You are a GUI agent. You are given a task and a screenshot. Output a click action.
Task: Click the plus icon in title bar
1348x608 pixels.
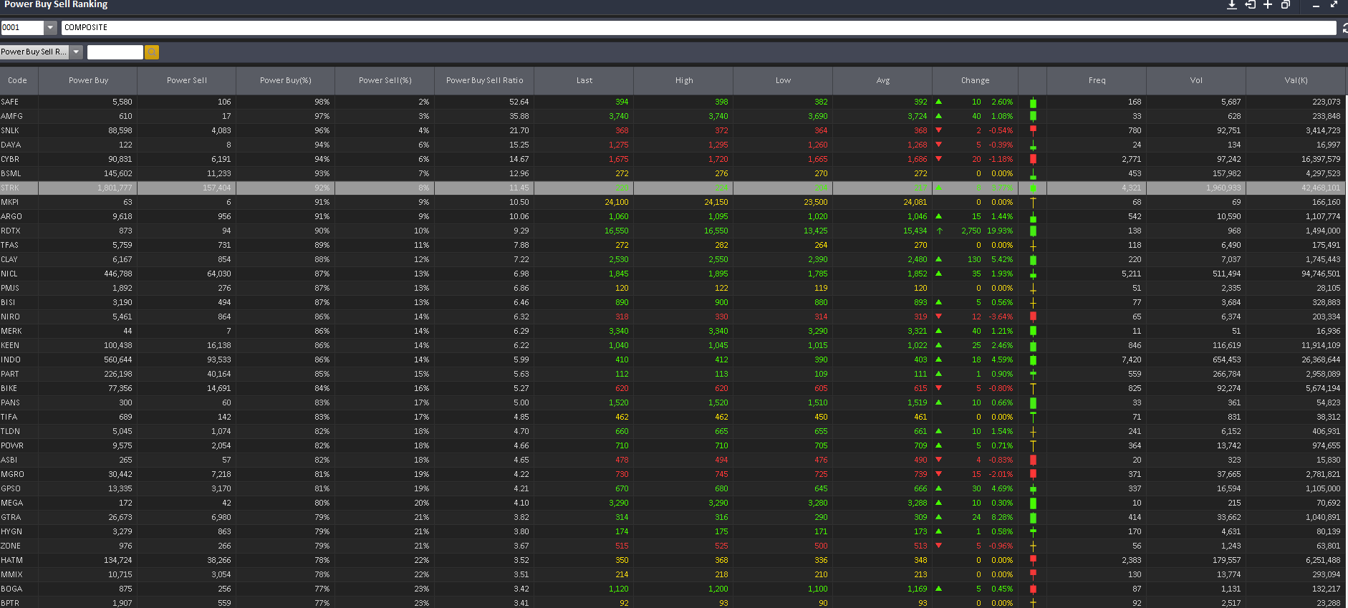point(1268,5)
